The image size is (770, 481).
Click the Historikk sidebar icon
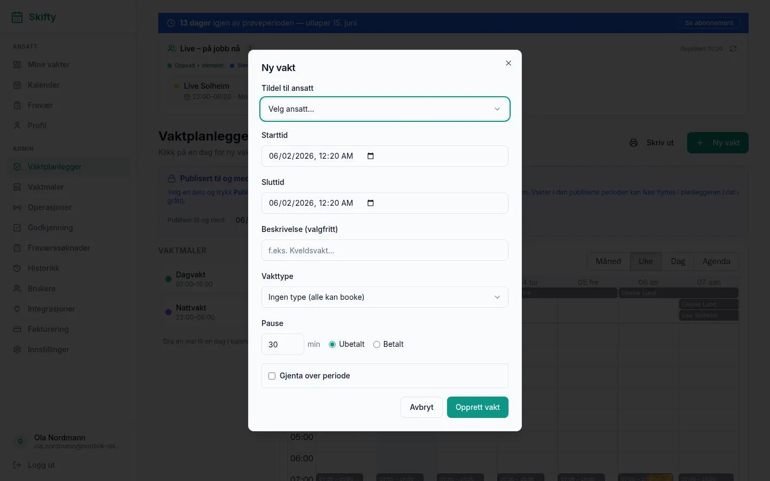17,268
